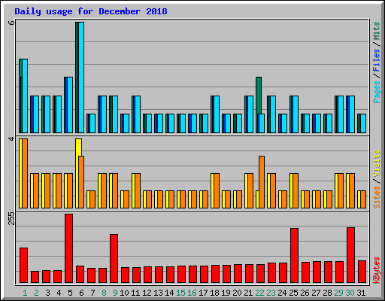This screenshot has height=301, width=385.
Task: Select day label "2" on the x-axis
Action: pyautogui.click(x=36, y=293)
